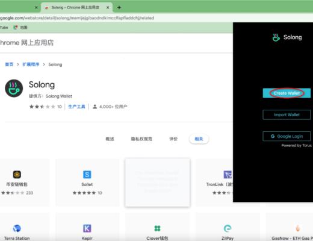Select the 相关 tab
The image size is (313, 241).
pos(199,139)
